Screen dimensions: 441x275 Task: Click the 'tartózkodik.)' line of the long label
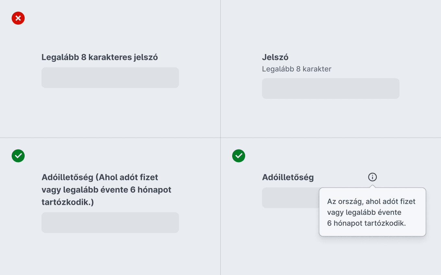[68, 202]
